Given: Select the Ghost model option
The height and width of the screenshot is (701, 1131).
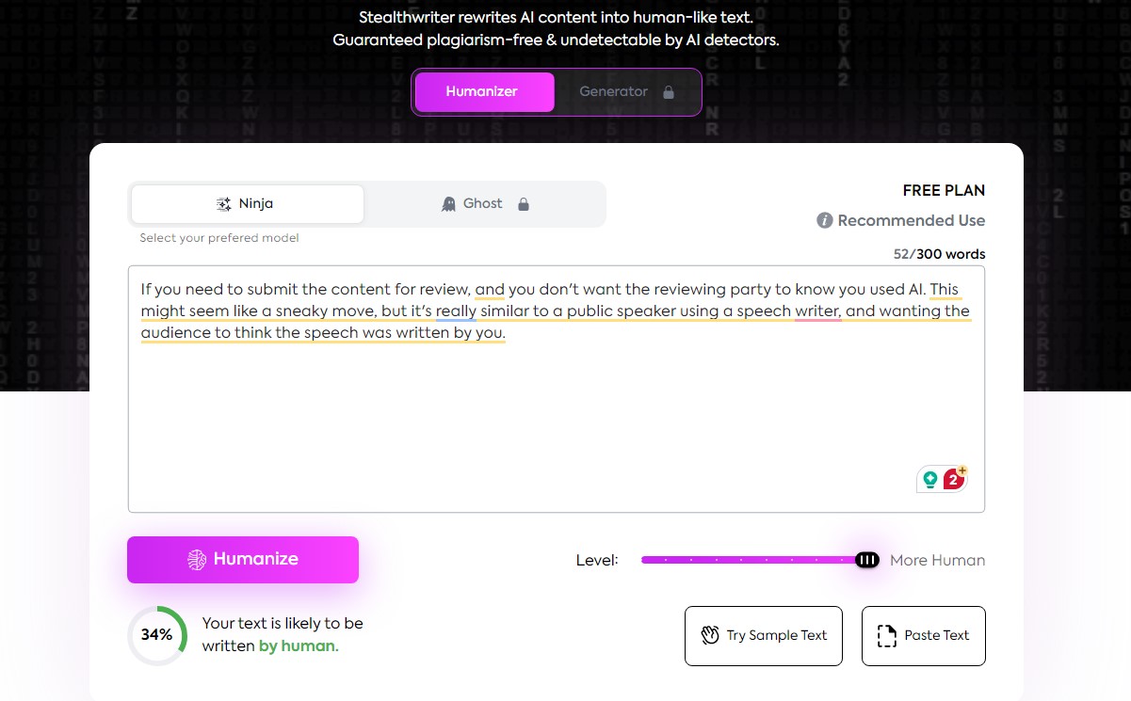Looking at the screenshot, I should pos(484,204).
